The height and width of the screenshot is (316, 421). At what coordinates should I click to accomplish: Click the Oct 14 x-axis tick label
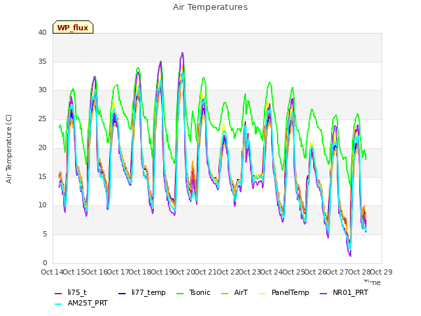52,272
